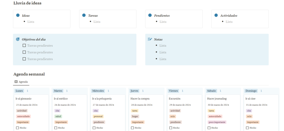
Task: Click the date 27 de marzo de 2024
Action: (103, 105)
